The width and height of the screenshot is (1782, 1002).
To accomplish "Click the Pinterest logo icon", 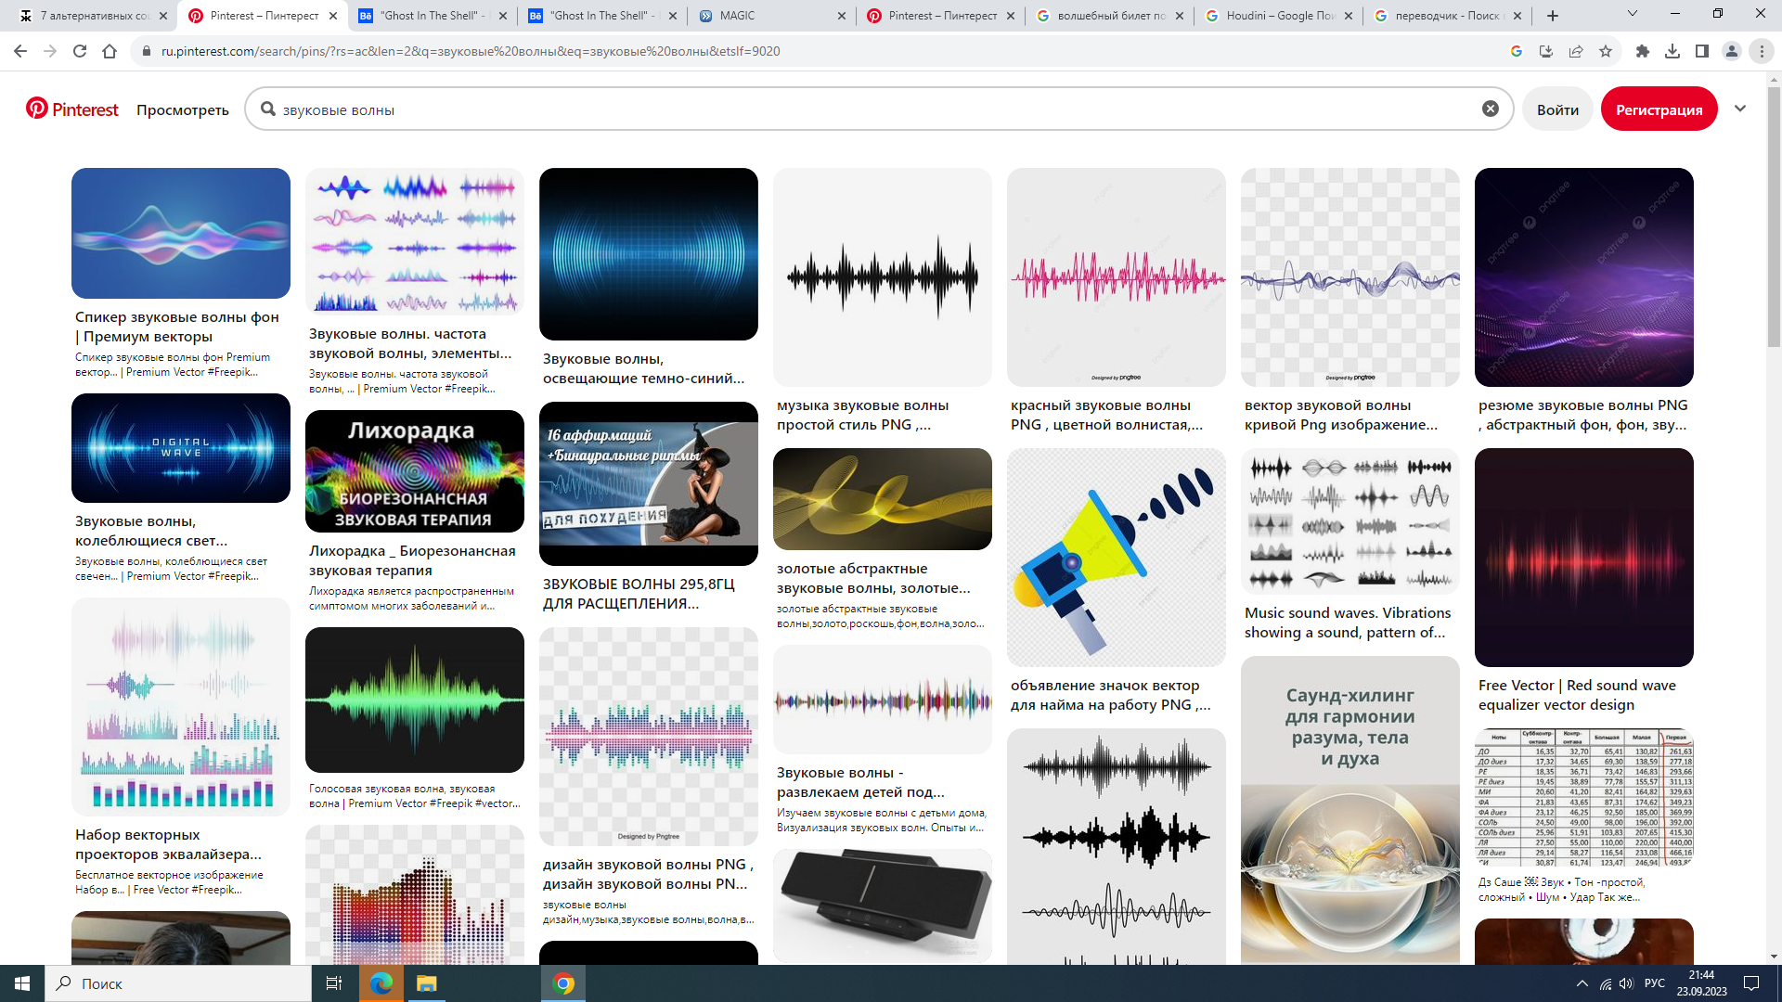I will 37,109.
